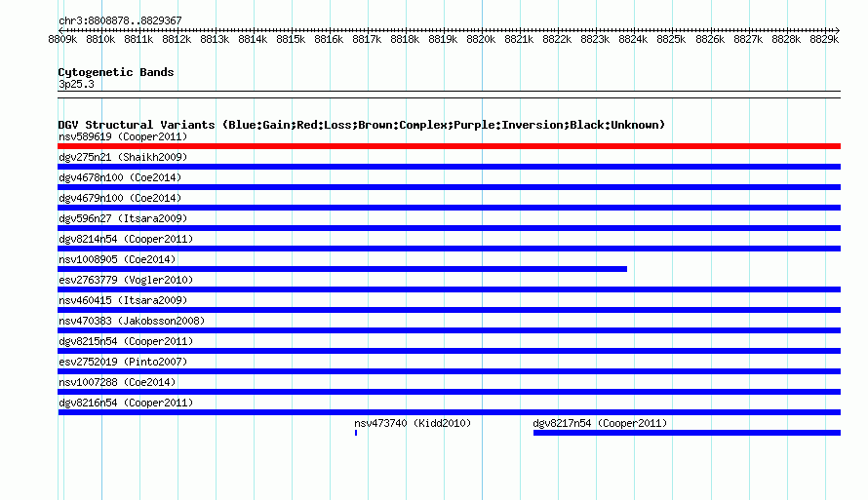Select the dgv8214n54 (Cooper2011) label
Image resolution: width=868 pixels, height=500 pixels.
(126, 239)
